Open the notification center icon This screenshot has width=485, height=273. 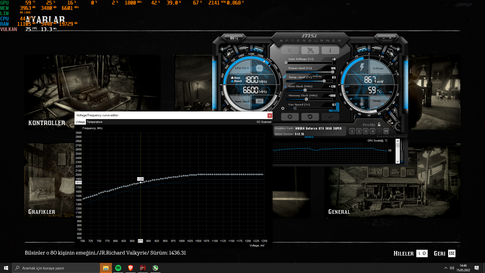pos(477,268)
